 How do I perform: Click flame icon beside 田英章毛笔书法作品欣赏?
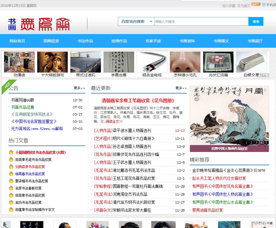tap(11, 160)
